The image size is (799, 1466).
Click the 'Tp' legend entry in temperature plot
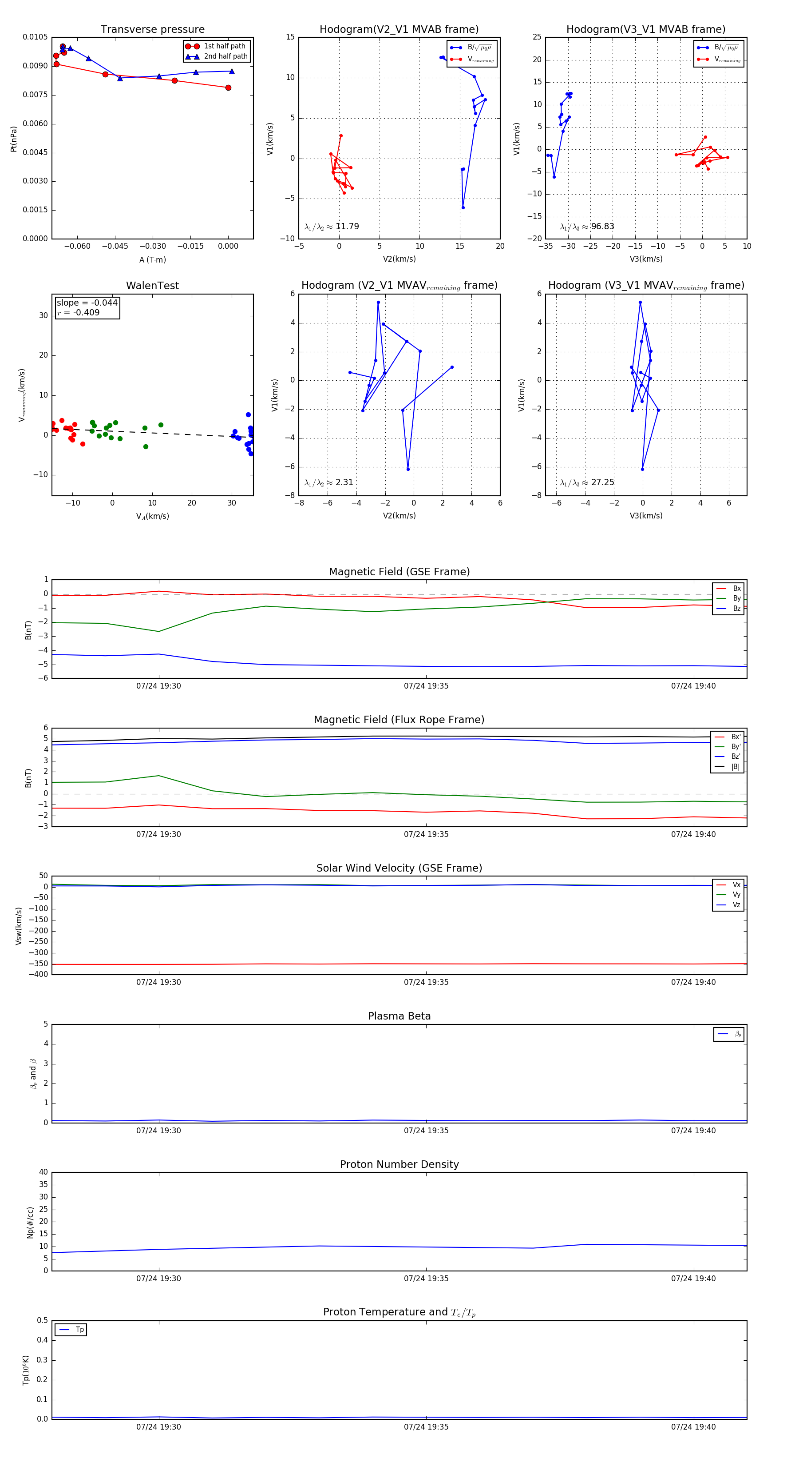[71, 1330]
